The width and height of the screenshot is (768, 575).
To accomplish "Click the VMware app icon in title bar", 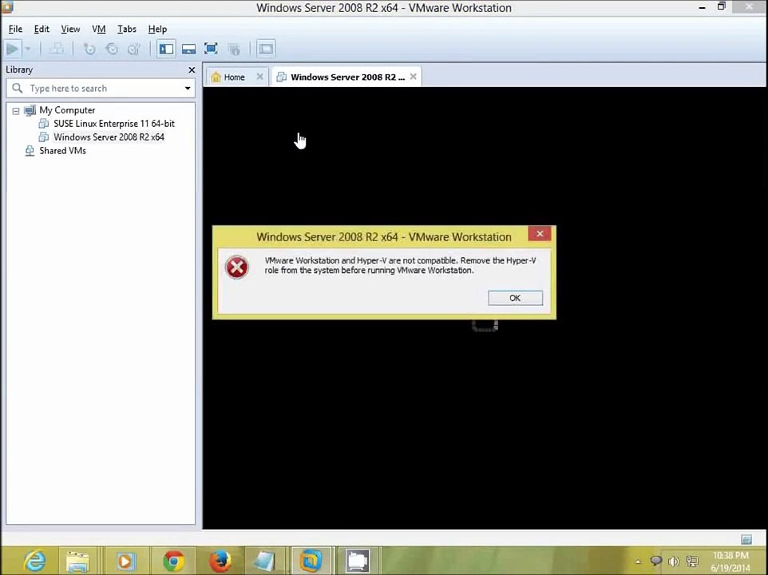I will click(x=7, y=7).
